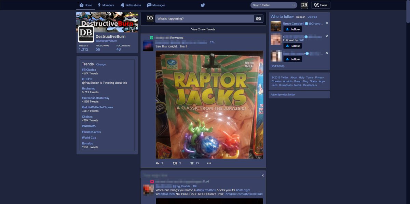Open the World Cup trend
Screen dimensions: 410x204
point(89,138)
